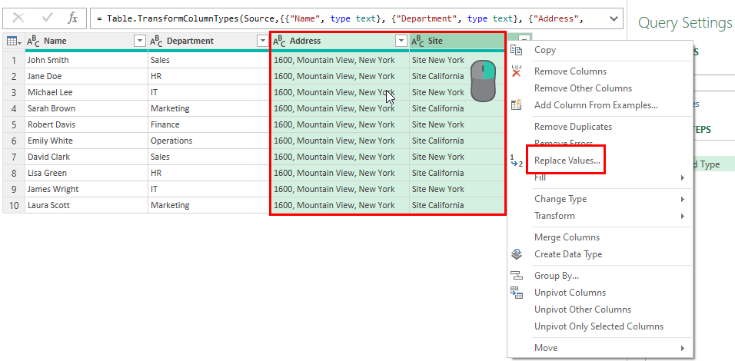Click the Lisa Green cell

point(86,174)
